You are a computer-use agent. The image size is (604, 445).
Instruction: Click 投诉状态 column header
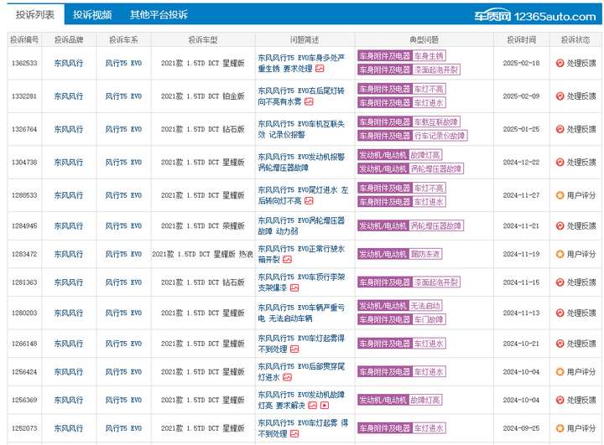(575, 39)
